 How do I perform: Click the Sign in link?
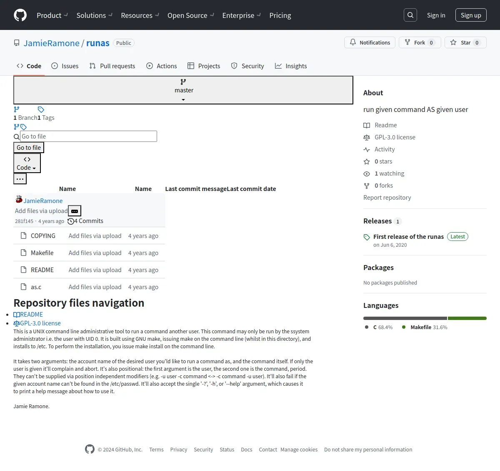(436, 15)
